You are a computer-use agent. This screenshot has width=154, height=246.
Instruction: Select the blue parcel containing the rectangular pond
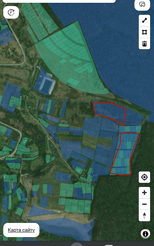44,82
